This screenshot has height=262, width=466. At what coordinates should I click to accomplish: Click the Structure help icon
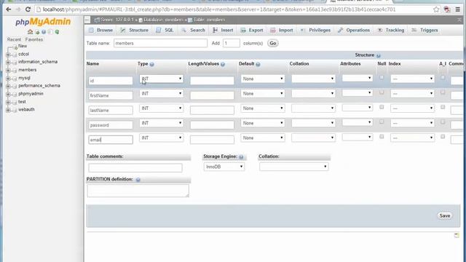tap(379, 55)
